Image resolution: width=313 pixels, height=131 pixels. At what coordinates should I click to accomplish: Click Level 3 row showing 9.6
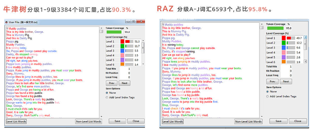click(285, 48)
